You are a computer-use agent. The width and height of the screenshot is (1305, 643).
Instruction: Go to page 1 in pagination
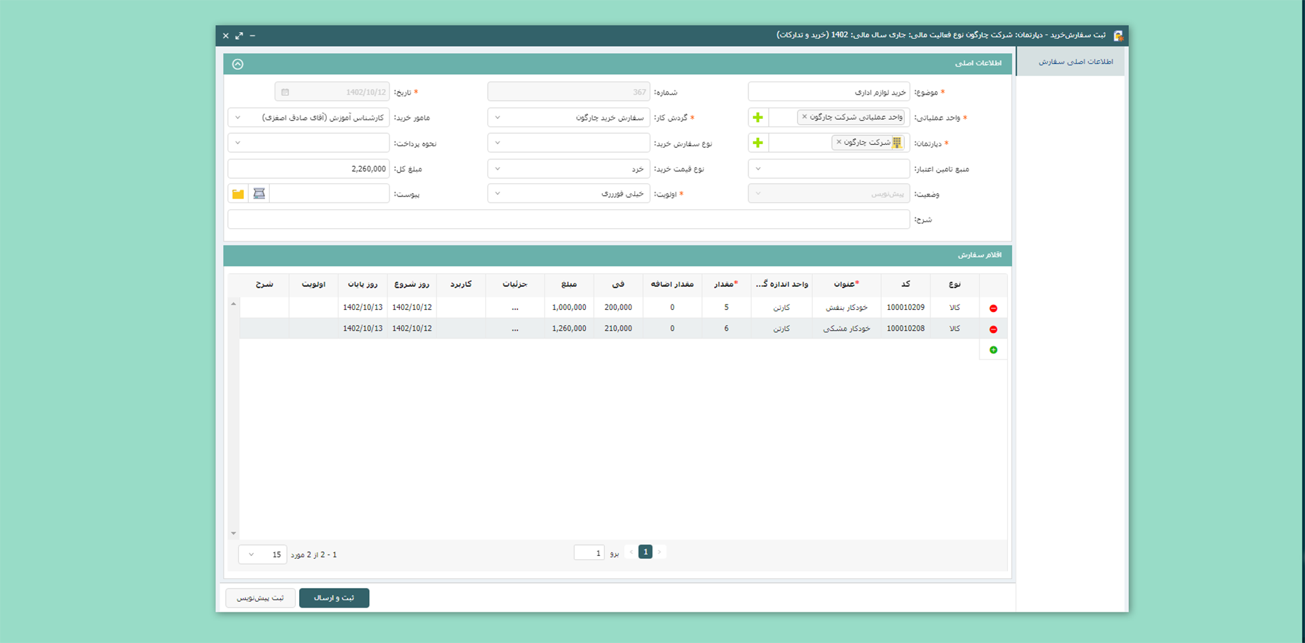point(645,552)
